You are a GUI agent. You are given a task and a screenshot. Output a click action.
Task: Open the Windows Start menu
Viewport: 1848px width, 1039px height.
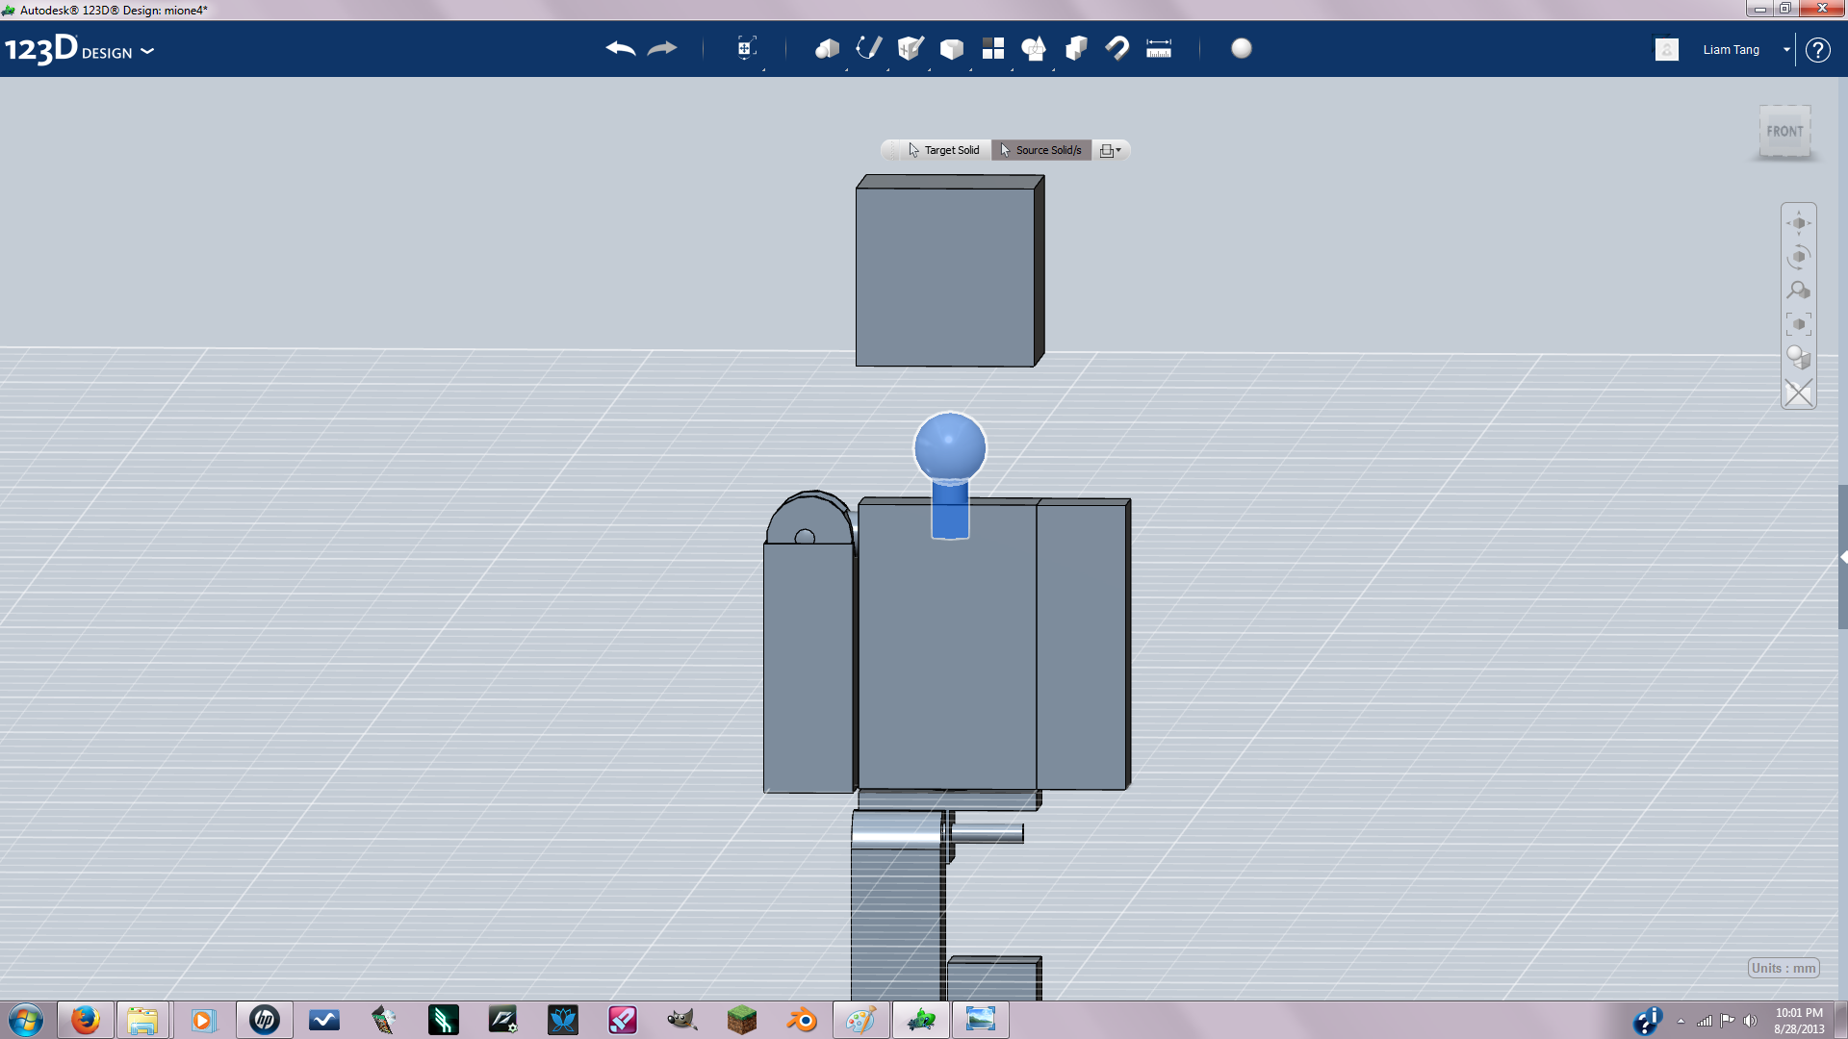point(26,1020)
